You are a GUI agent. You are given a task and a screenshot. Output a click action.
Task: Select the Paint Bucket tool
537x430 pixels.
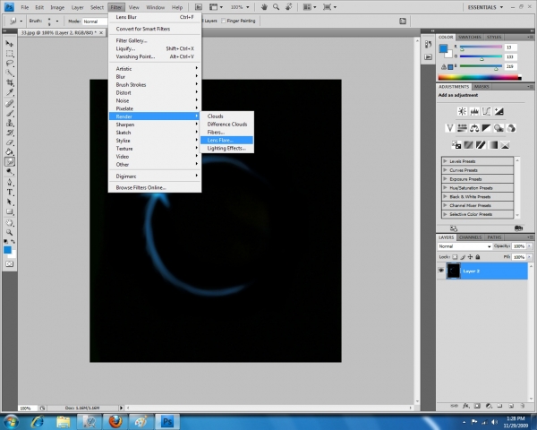point(10,152)
